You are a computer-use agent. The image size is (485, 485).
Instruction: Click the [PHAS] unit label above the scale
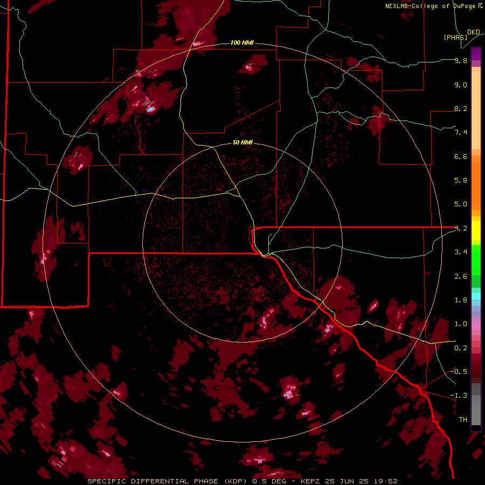[x=455, y=37]
